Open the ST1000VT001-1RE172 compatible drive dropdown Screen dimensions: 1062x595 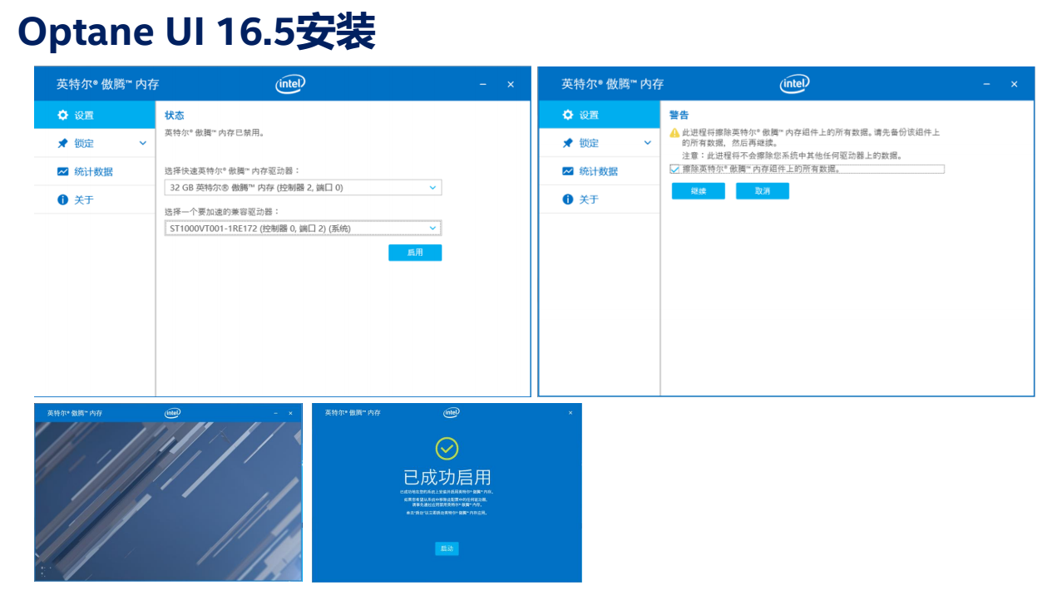coord(303,228)
